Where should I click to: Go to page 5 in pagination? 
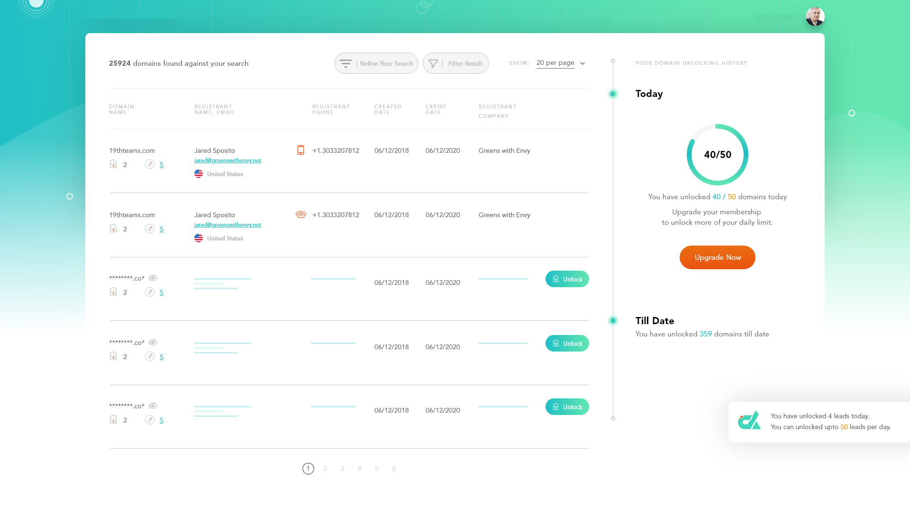click(x=377, y=468)
